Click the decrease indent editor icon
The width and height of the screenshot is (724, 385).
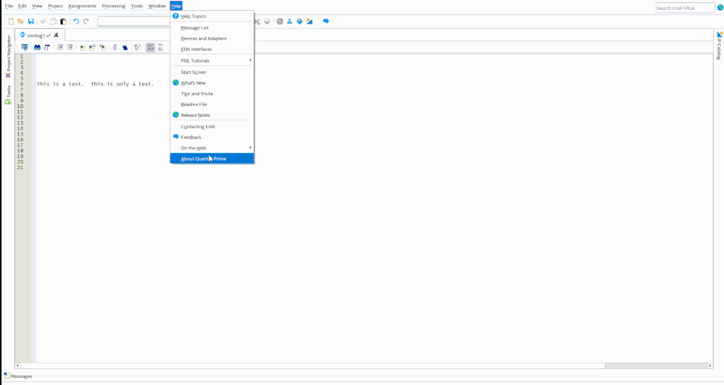point(70,47)
